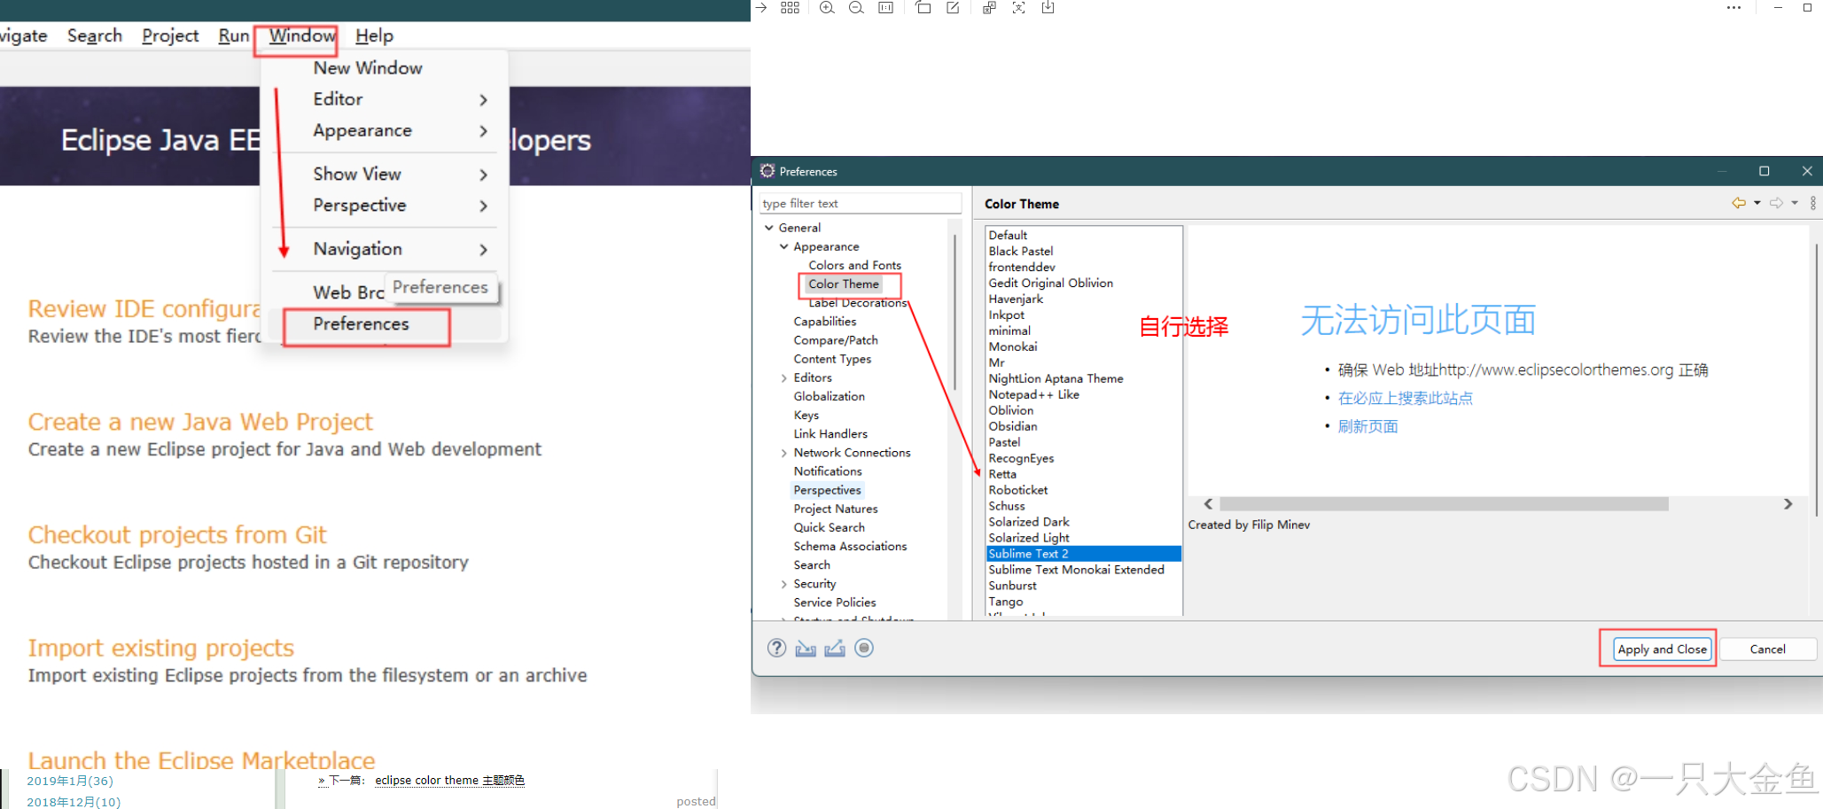Rotate the image with the rotate icon
This screenshot has width=1823, height=809.
[923, 8]
